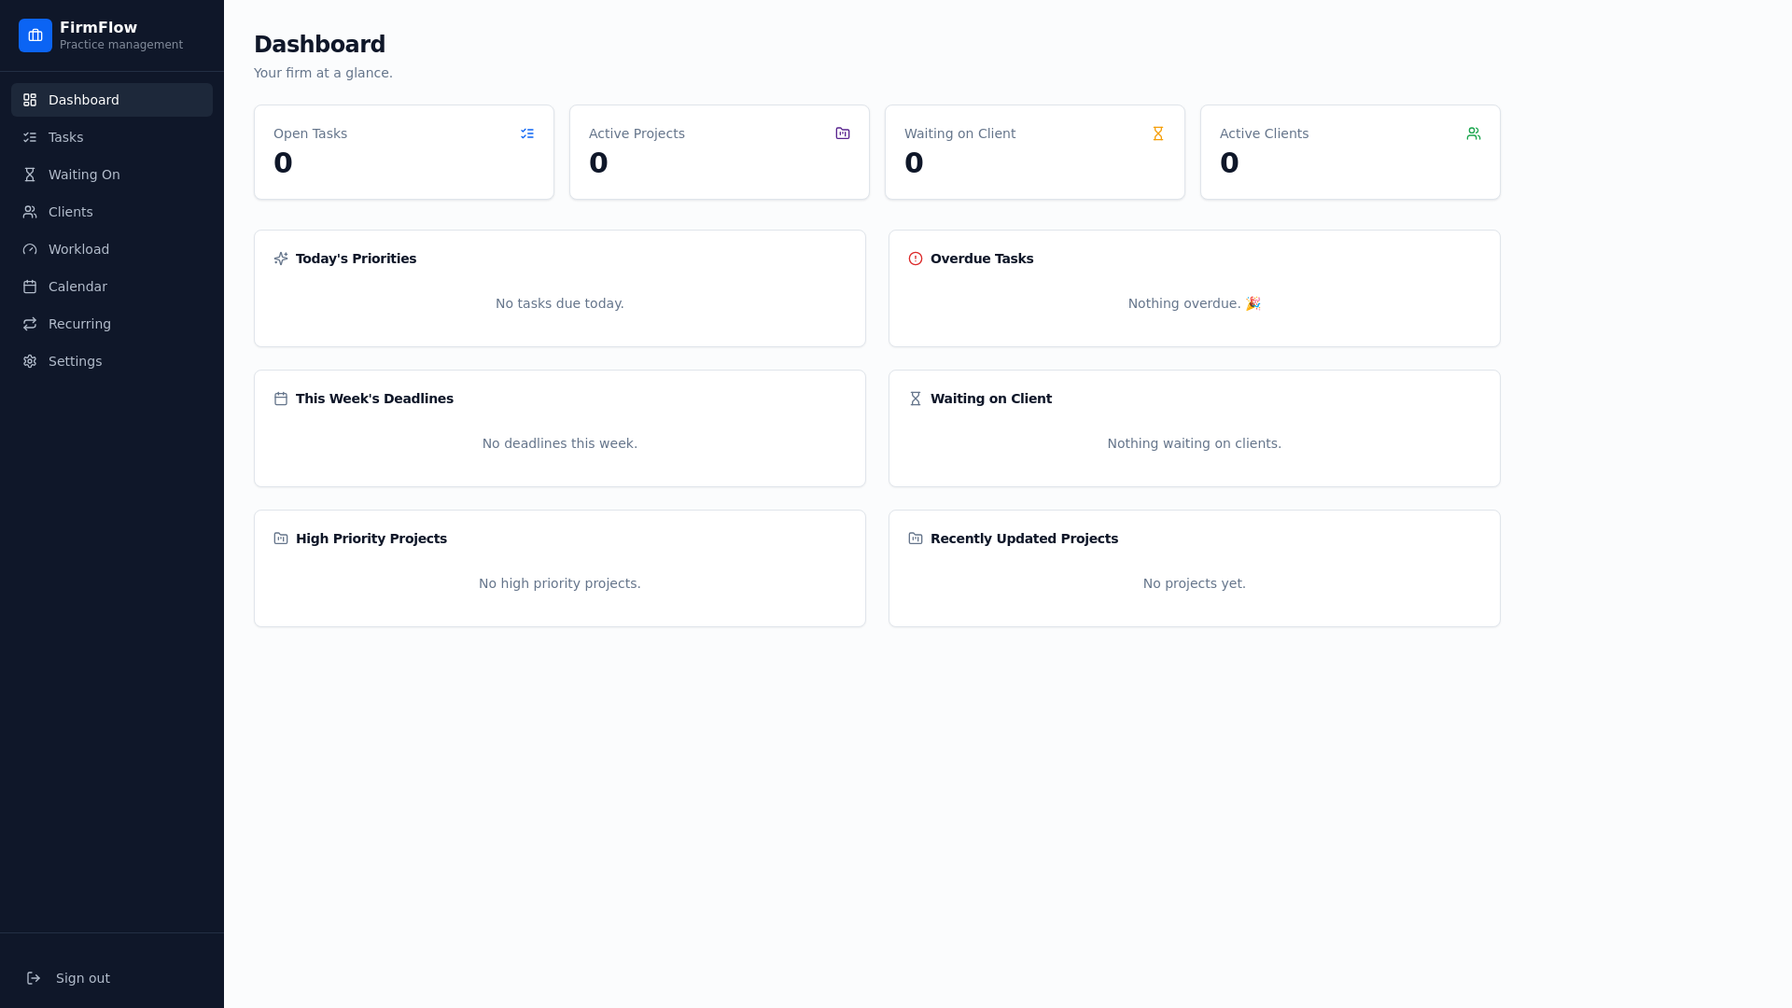Click the Calendar icon in sidebar
Viewport: 1792px width, 1008px height.
[30, 287]
